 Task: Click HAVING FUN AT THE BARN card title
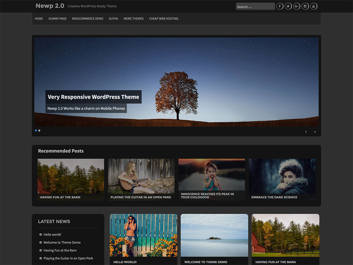tap(276, 262)
